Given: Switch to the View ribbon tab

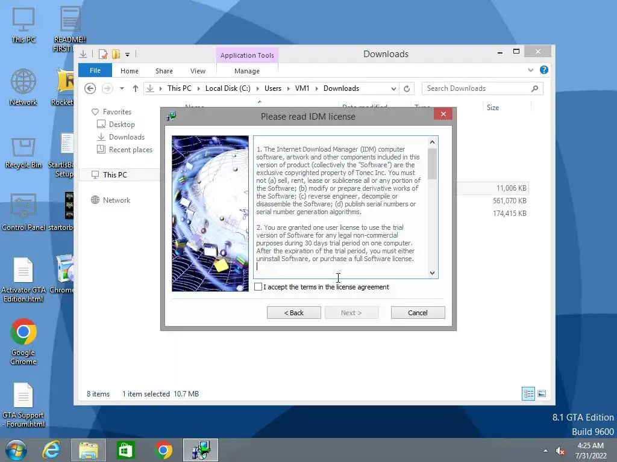Looking at the screenshot, I should tap(198, 71).
